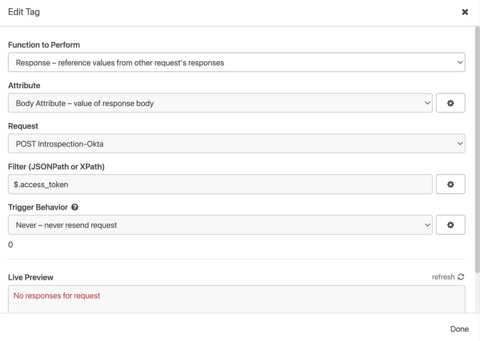Click the Filter (JSONPath or XPath) label

(56, 167)
